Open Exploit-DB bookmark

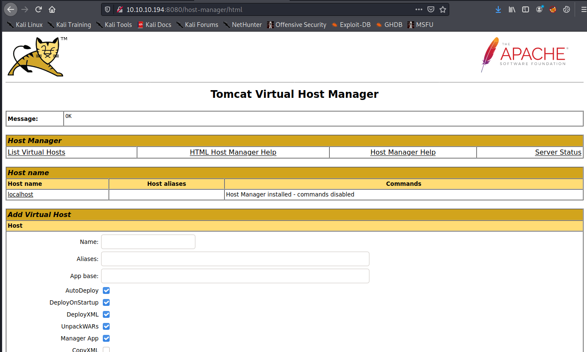point(351,25)
